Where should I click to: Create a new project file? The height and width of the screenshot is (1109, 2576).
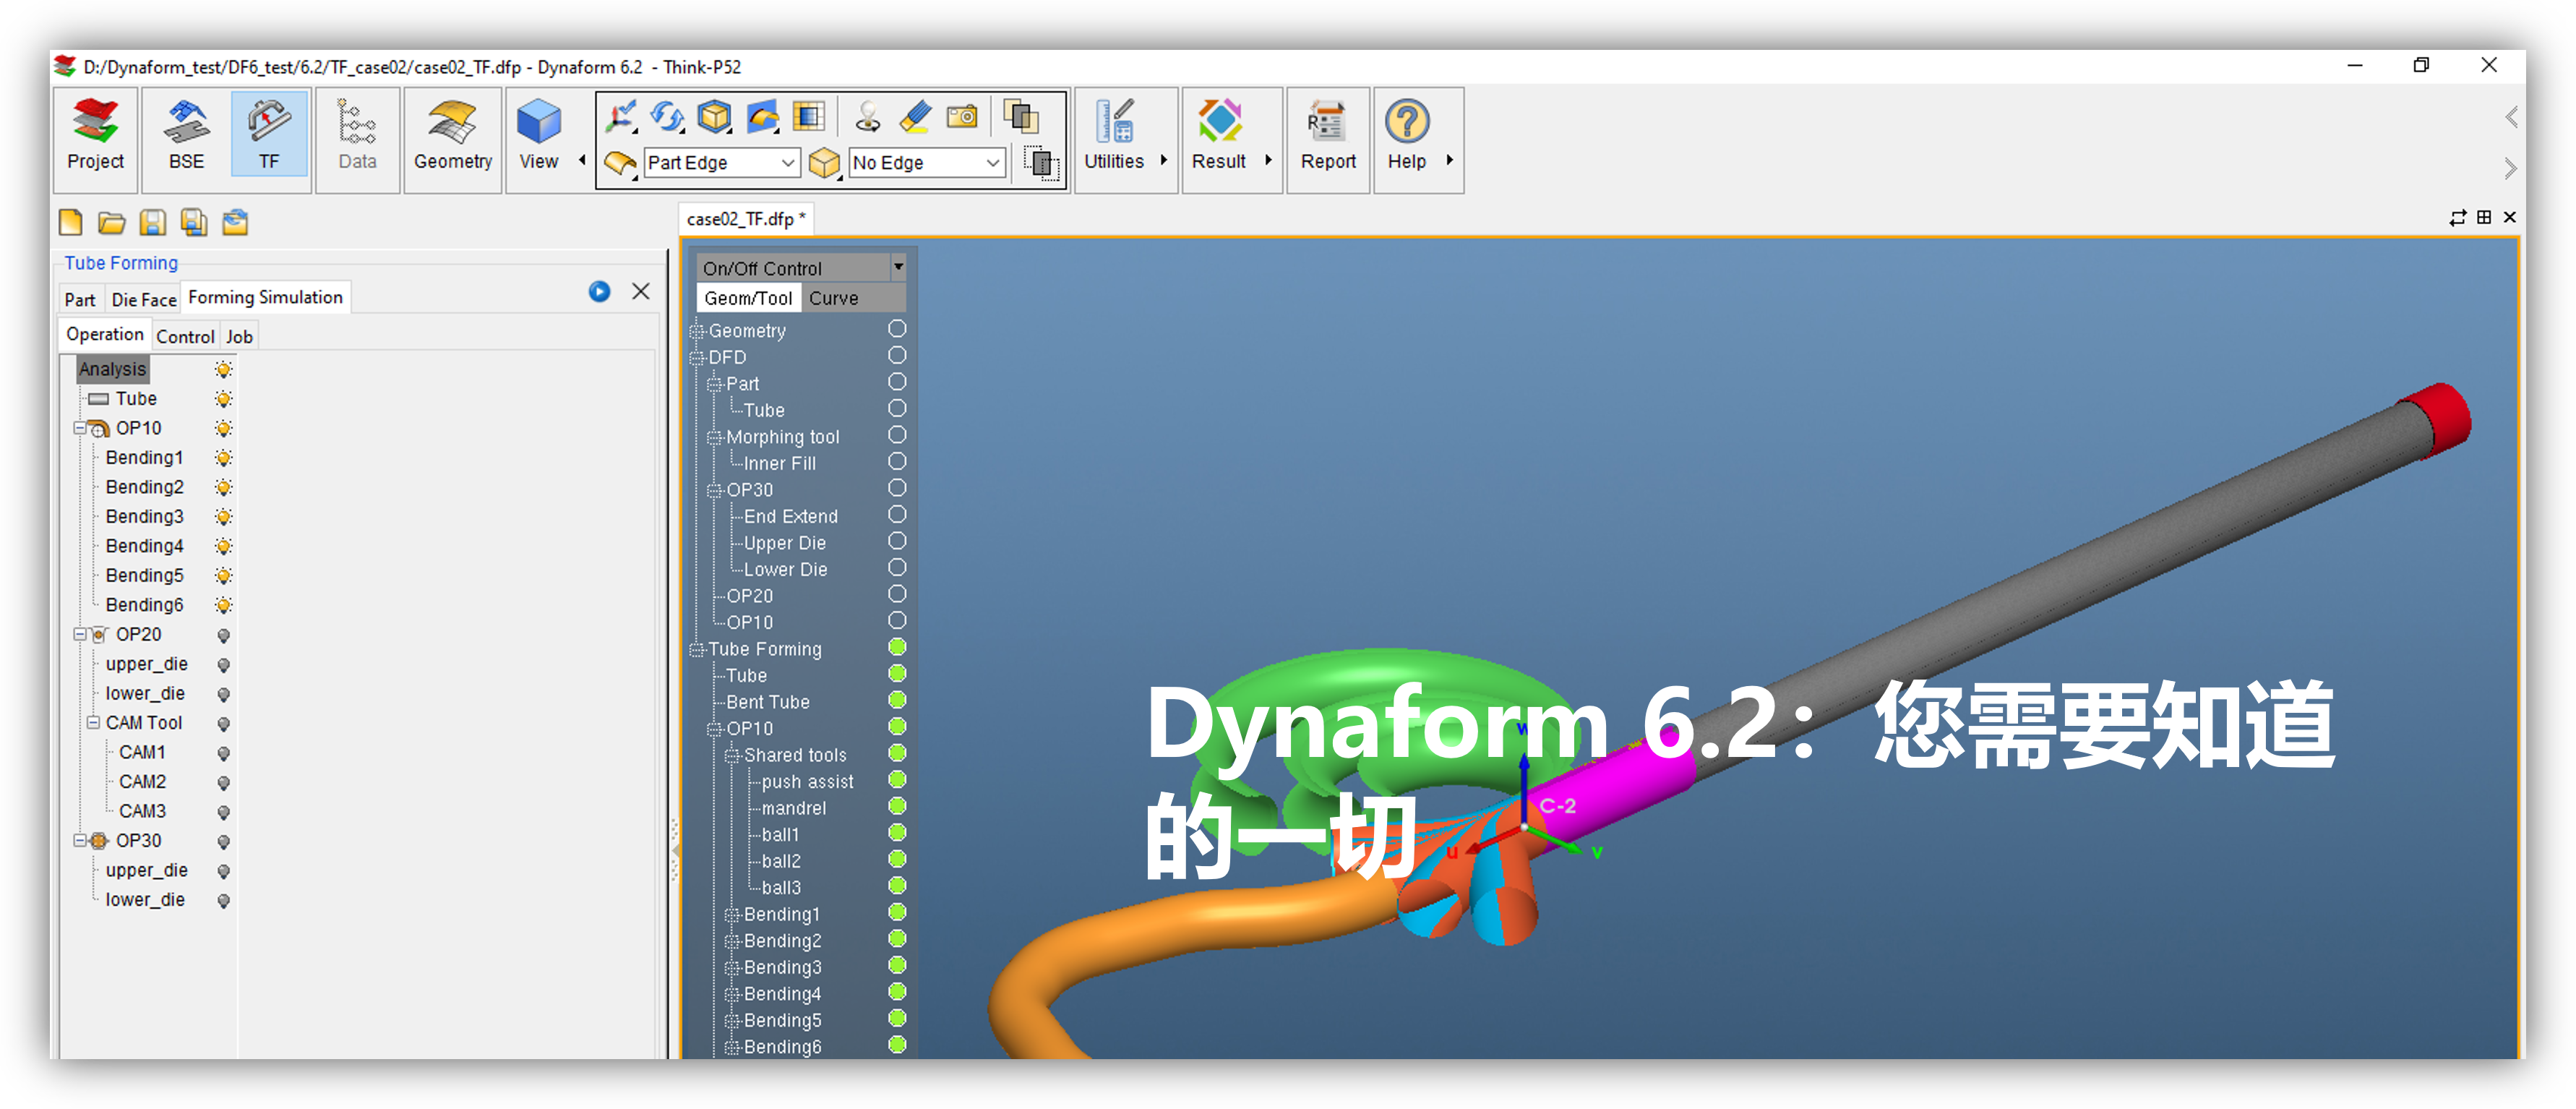[70, 222]
